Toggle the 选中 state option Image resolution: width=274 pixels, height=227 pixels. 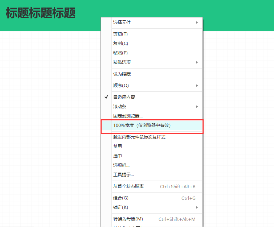(x=118, y=156)
